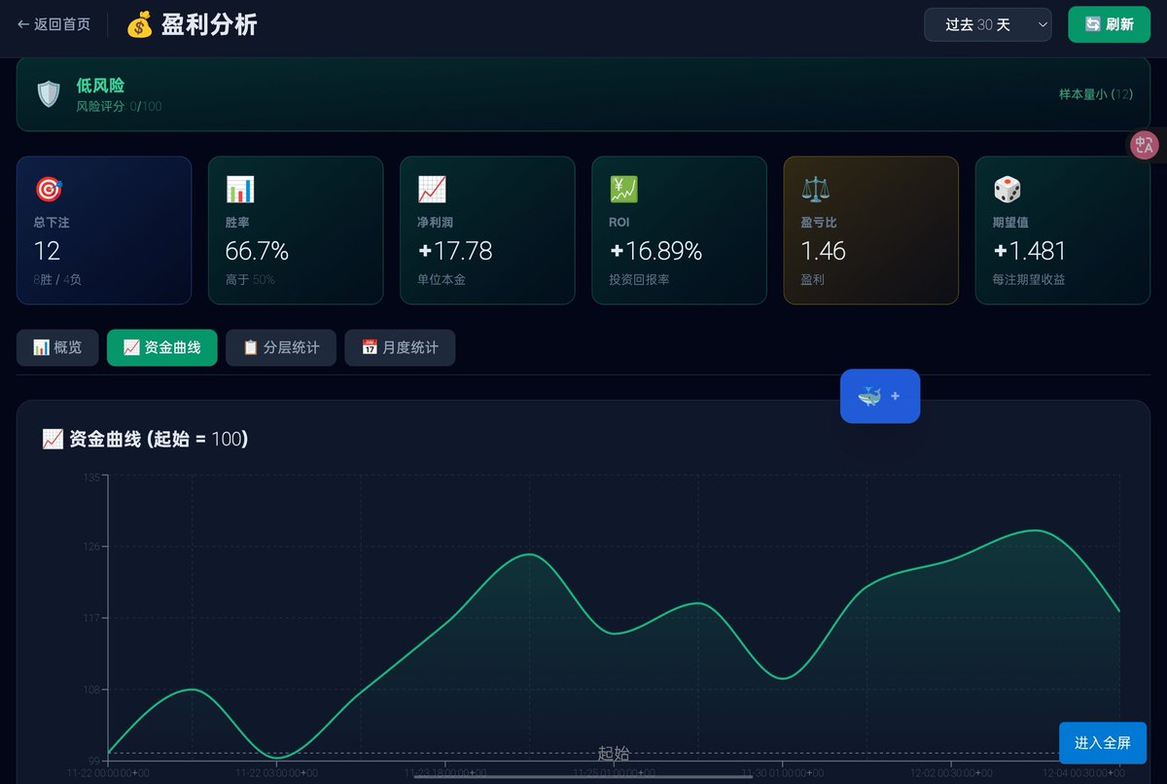The width and height of the screenshot is (1167, 784).
Task: Click the refresh icon inside 刷新 button
Action: [1090, 24]
